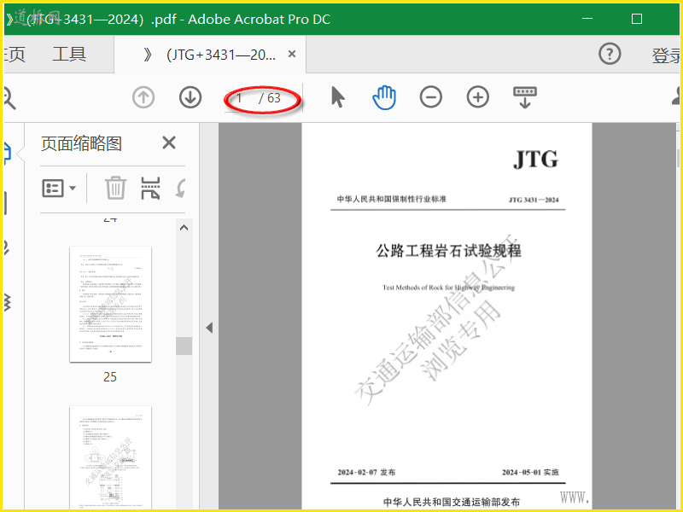Select page 25 thumbnail
Screen dimensions: 683x512
click(111, 304)
